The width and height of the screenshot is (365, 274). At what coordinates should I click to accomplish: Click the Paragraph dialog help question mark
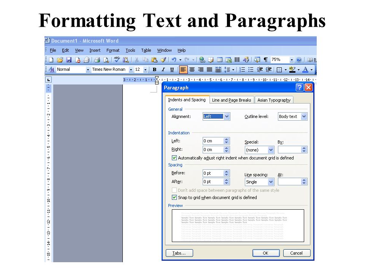(300, 88)
